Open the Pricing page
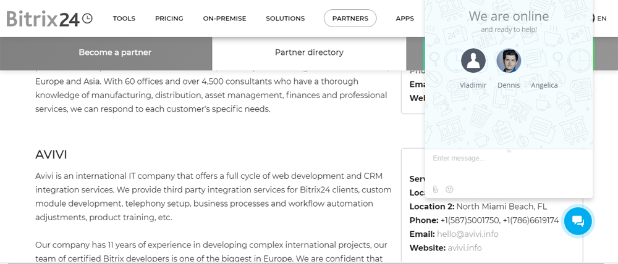The height and width of the screenshot is (264, 618). (x=169, y=19)
